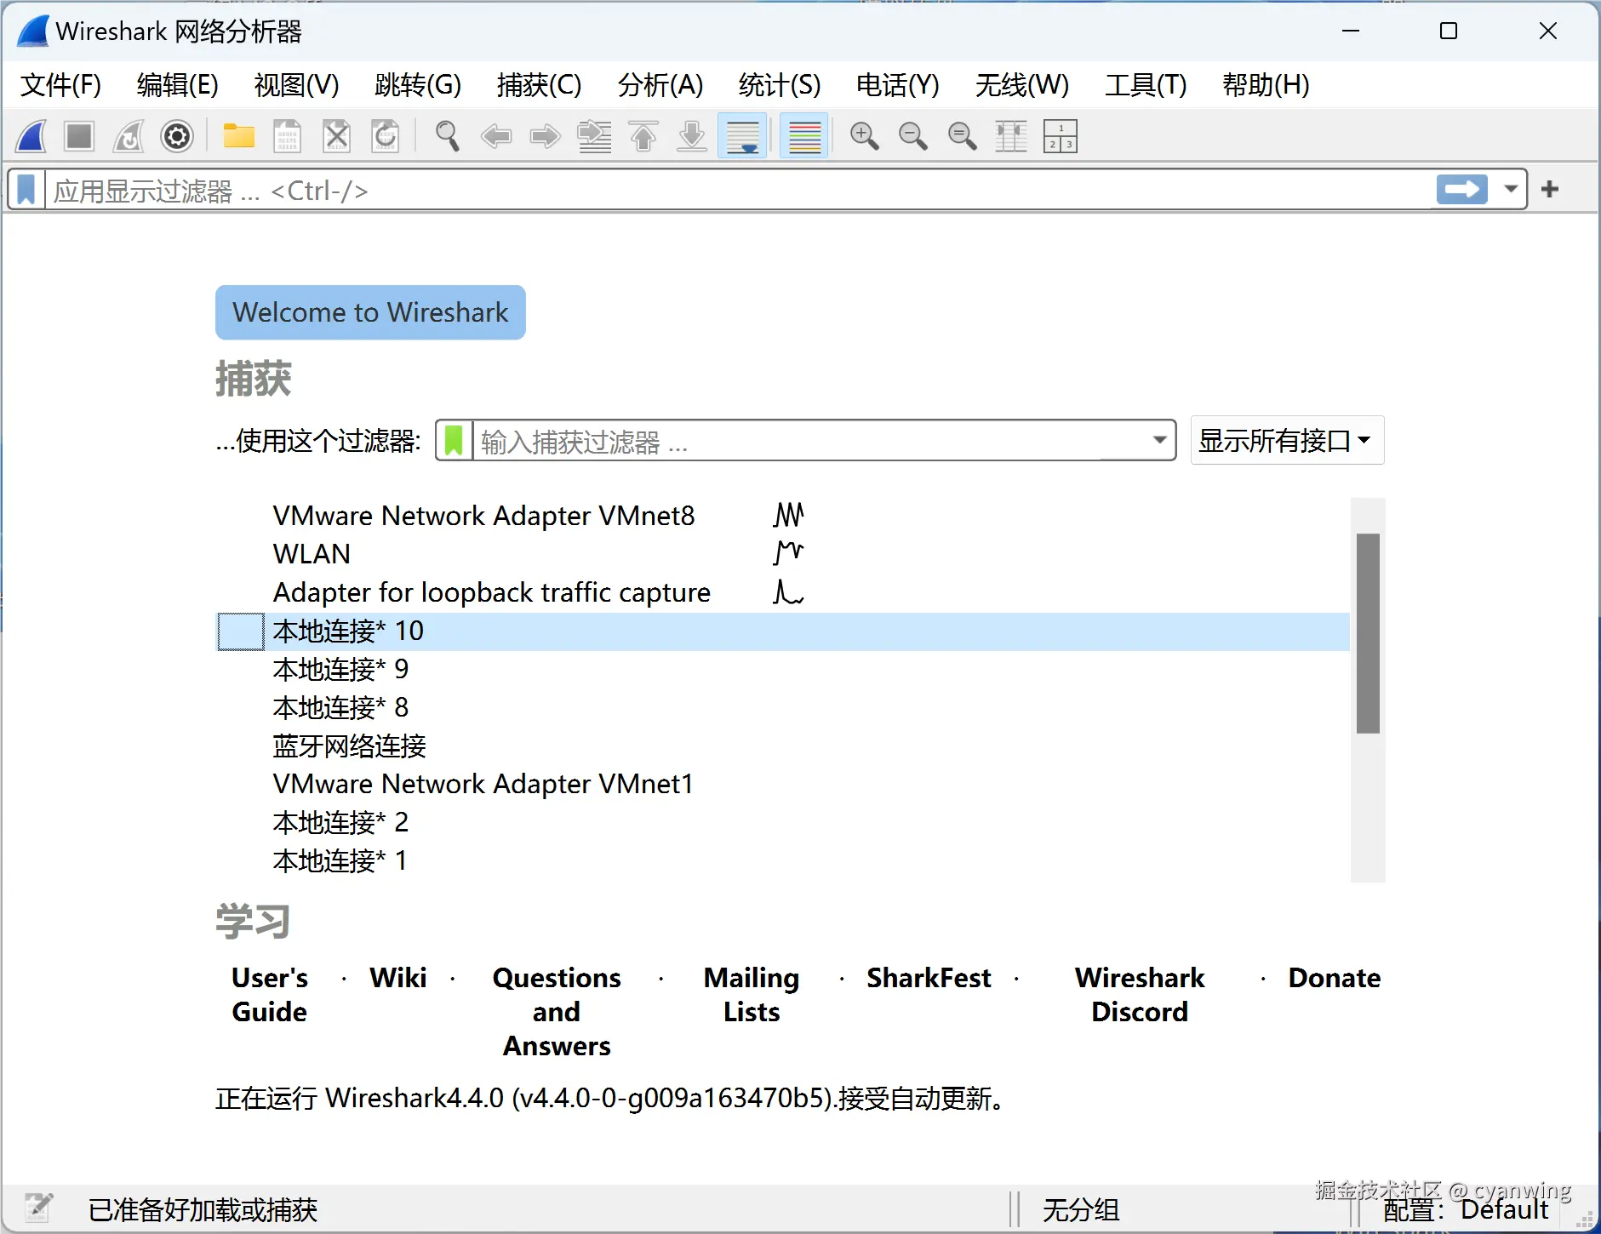Zoom out main window text

tap(913, 136)
